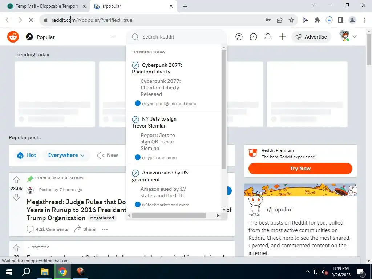Open File Explorer from the taskbar

[44, 272]
